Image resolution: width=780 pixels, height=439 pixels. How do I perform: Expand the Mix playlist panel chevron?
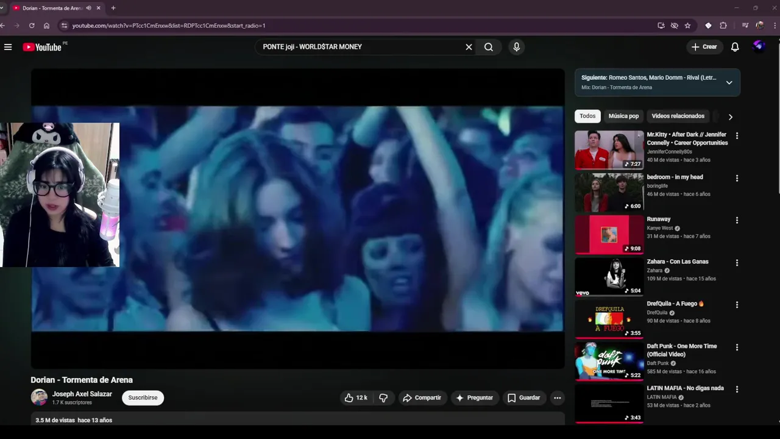click(x=729, y=82)
